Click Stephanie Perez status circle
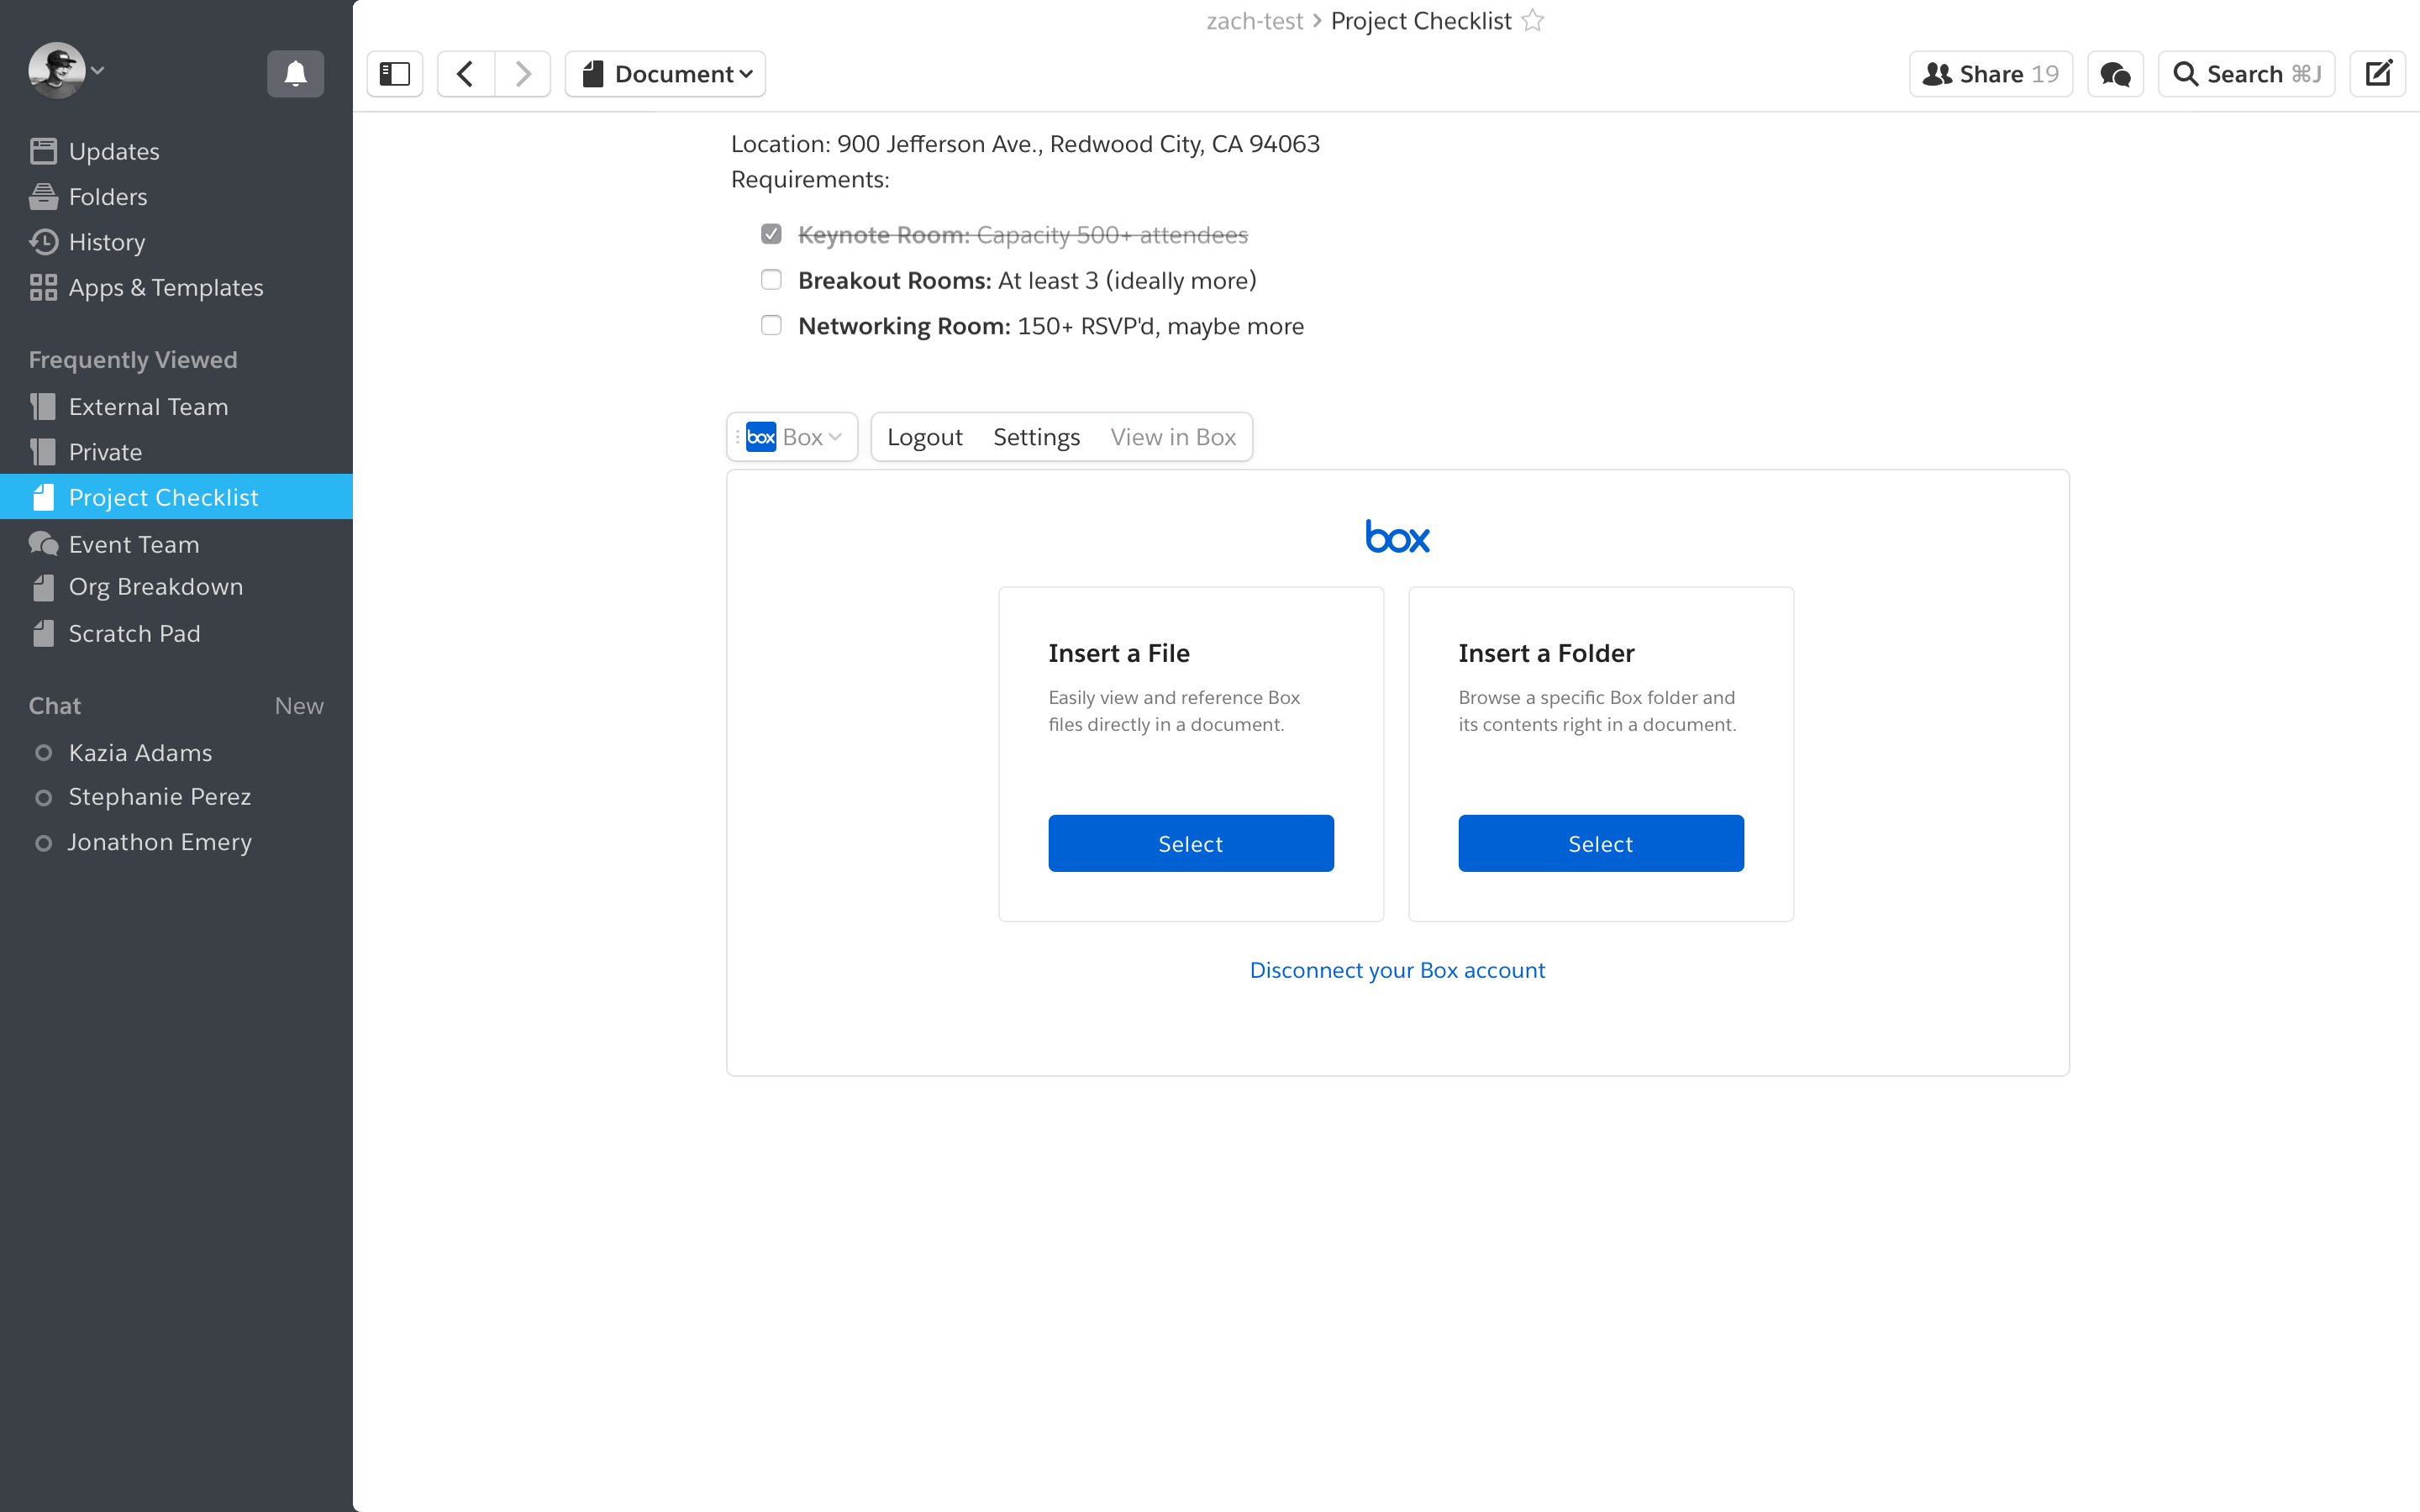 click(43, 798)
